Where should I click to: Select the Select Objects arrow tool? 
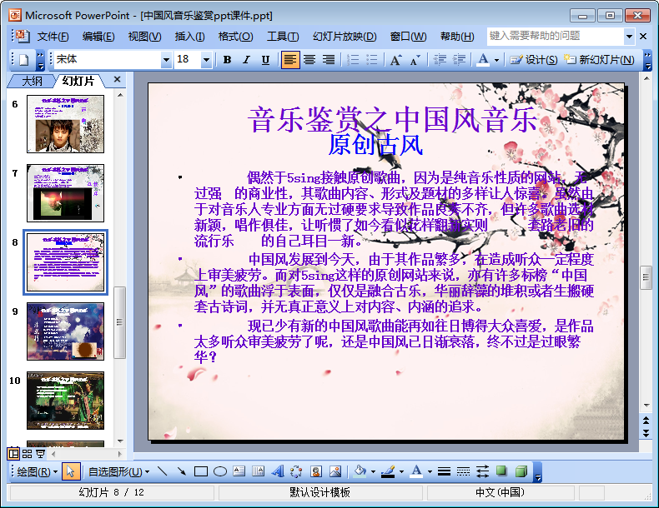(x=71, y=472)
